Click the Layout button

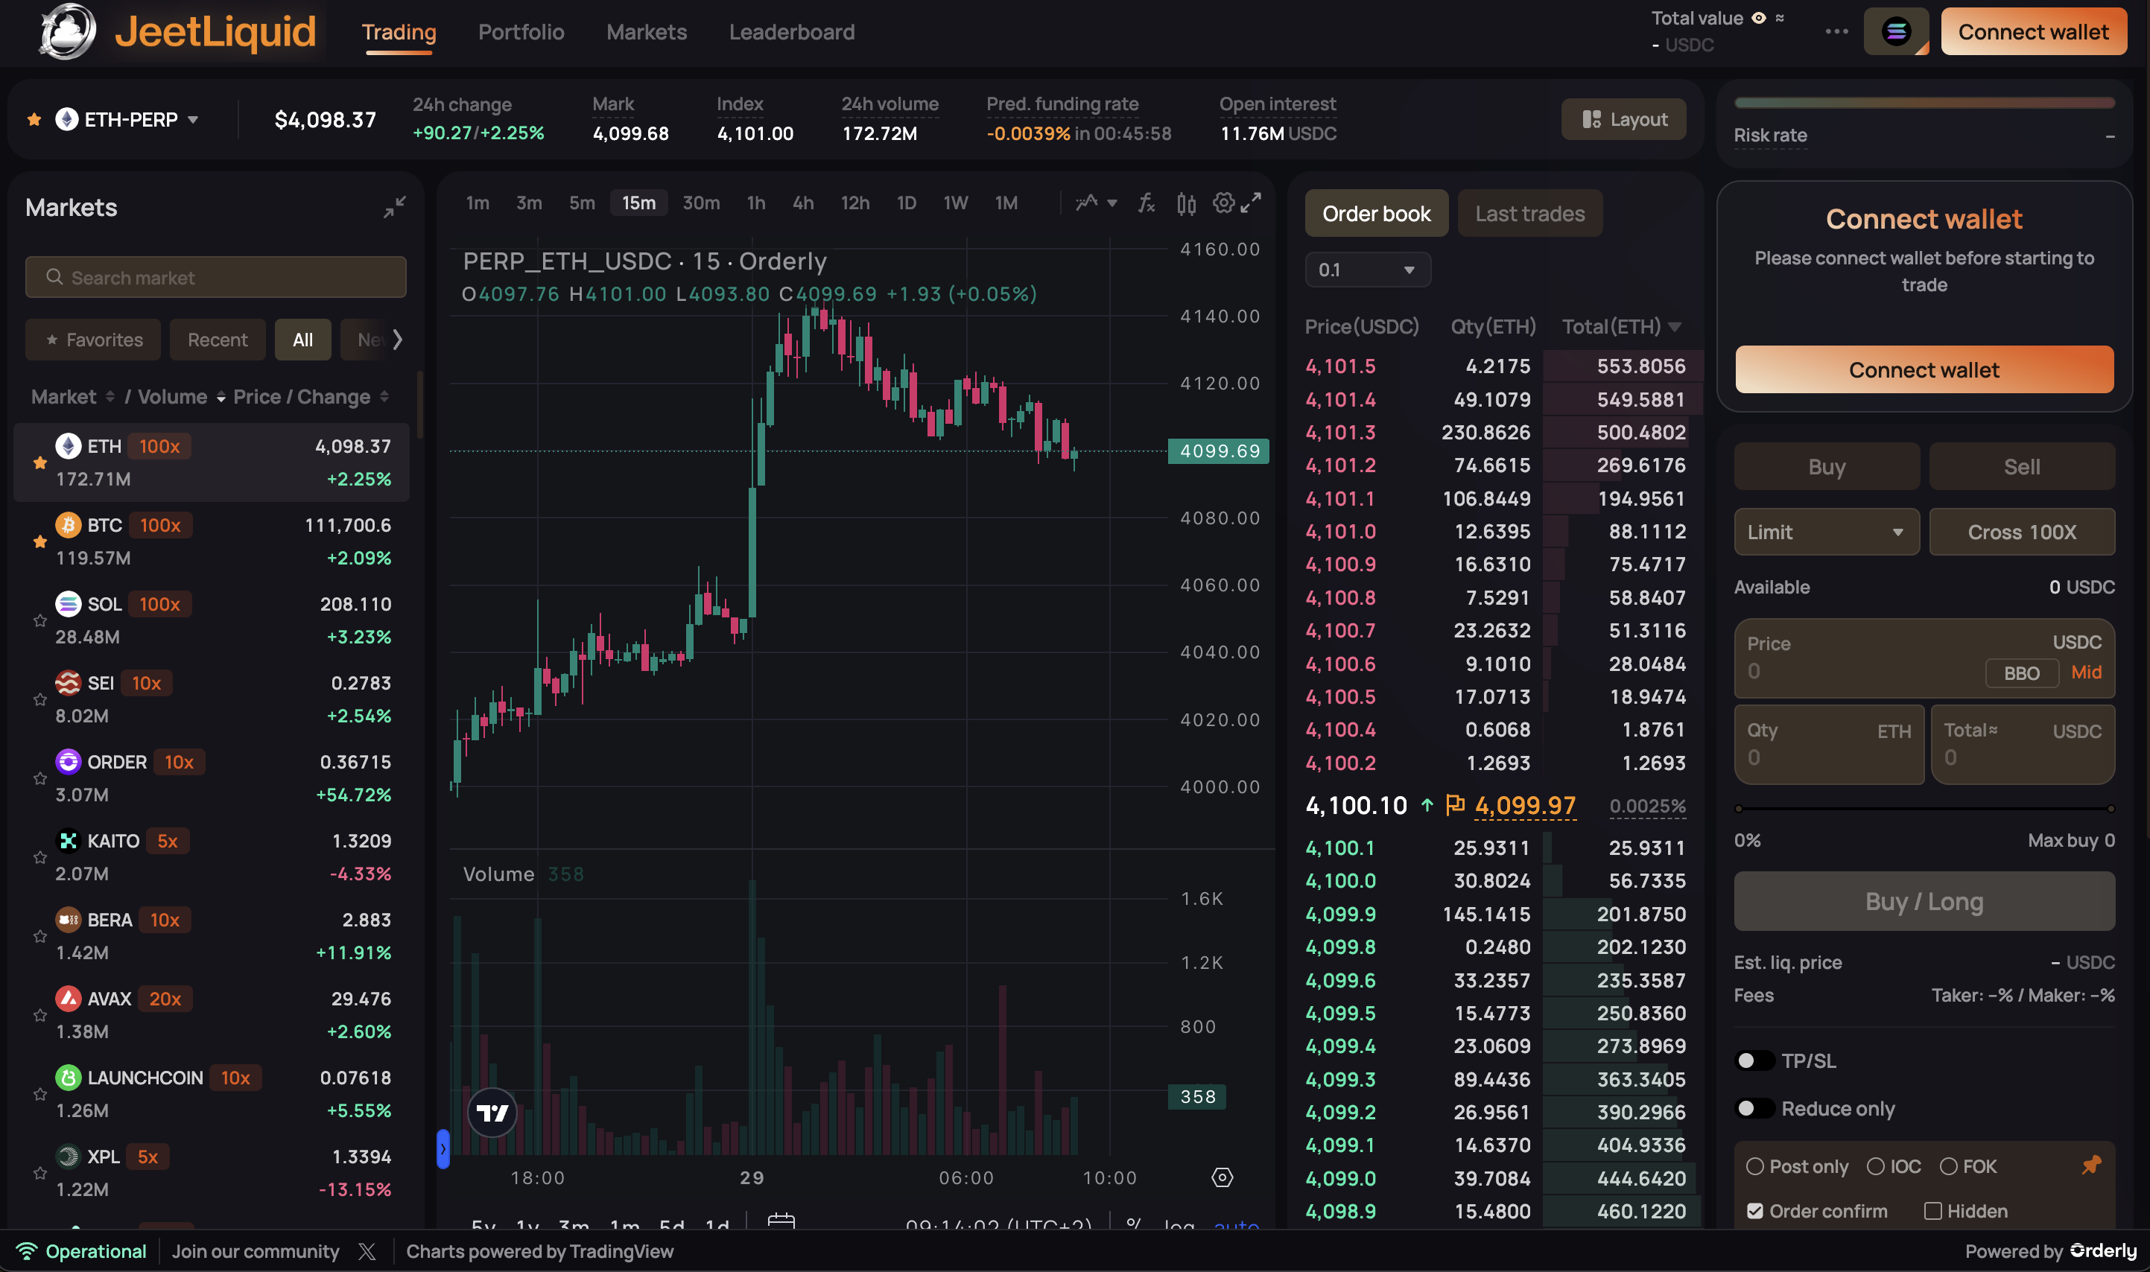(1623, 119)
